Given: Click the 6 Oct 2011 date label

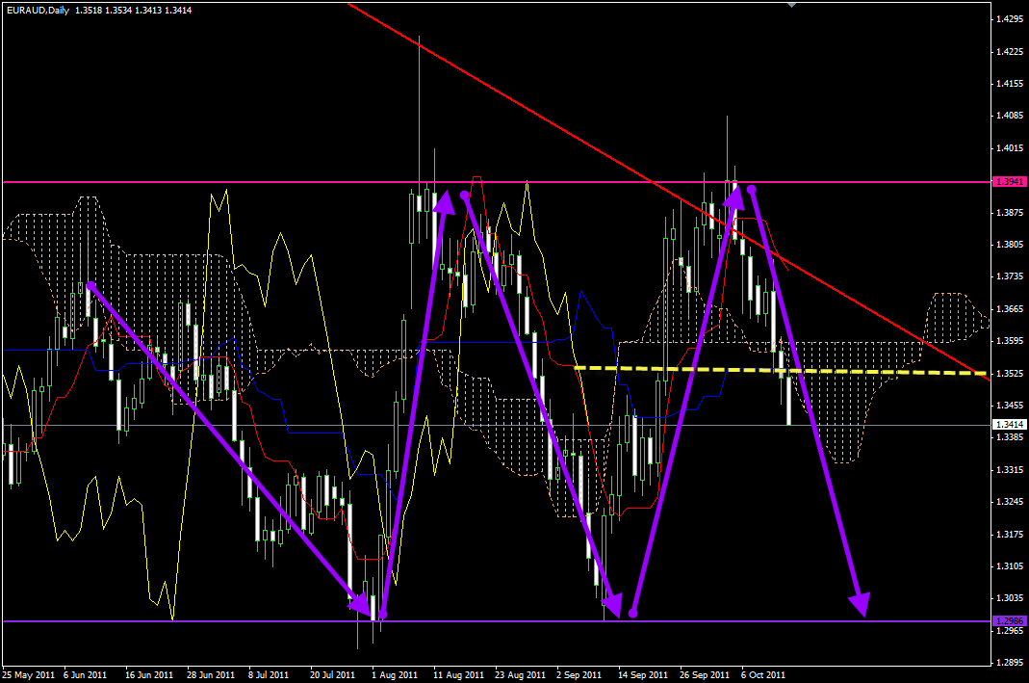Looking at the screenshot, I should [761, 674].
